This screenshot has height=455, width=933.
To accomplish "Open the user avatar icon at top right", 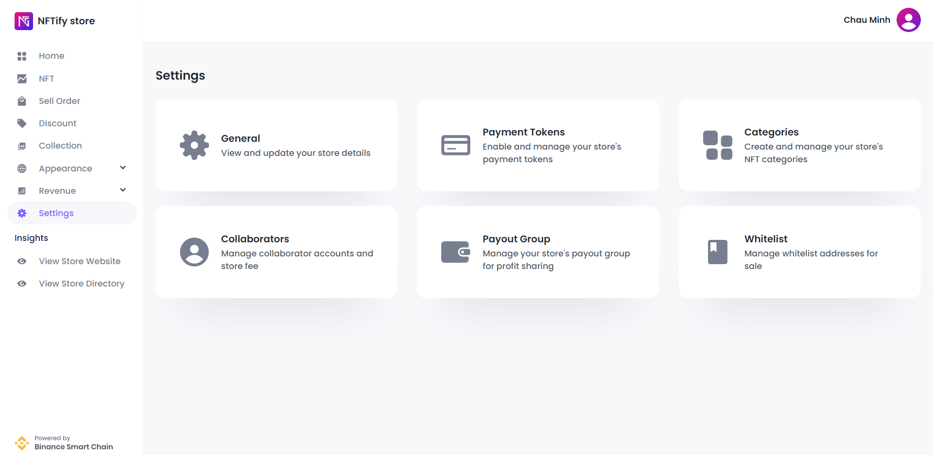I will point(908,20).
